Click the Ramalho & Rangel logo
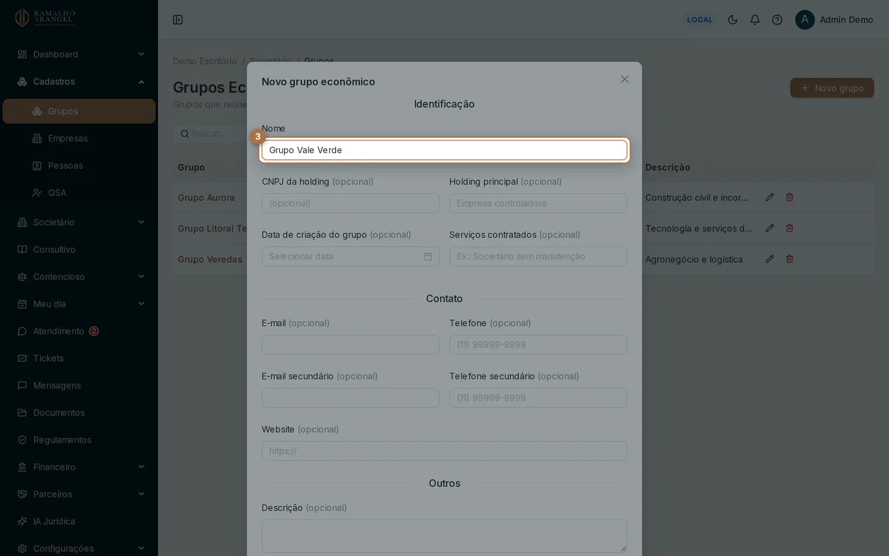This screenshot has height=556, width=889. point(45,18)
